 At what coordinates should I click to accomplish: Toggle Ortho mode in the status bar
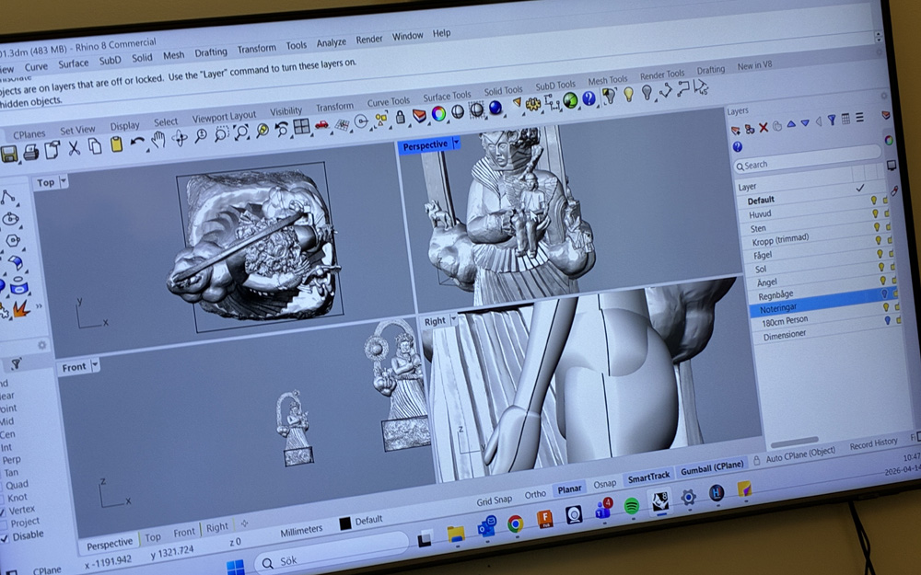[x=535, y=495]
